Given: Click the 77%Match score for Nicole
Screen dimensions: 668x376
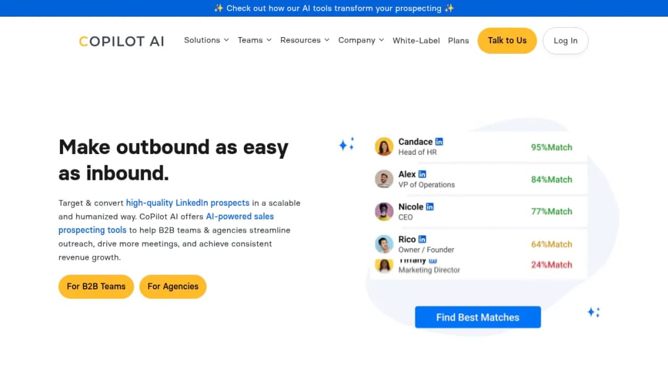Looking at the screenshot, I should coord(551,211).
